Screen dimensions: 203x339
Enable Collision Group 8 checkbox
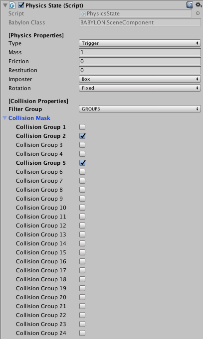(x=82, y=190)
